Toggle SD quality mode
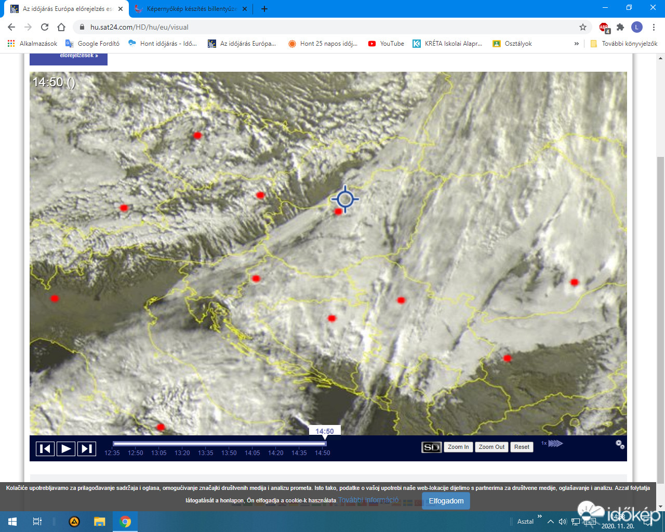This screenshot has width=665, height=532. coord(431,447)
